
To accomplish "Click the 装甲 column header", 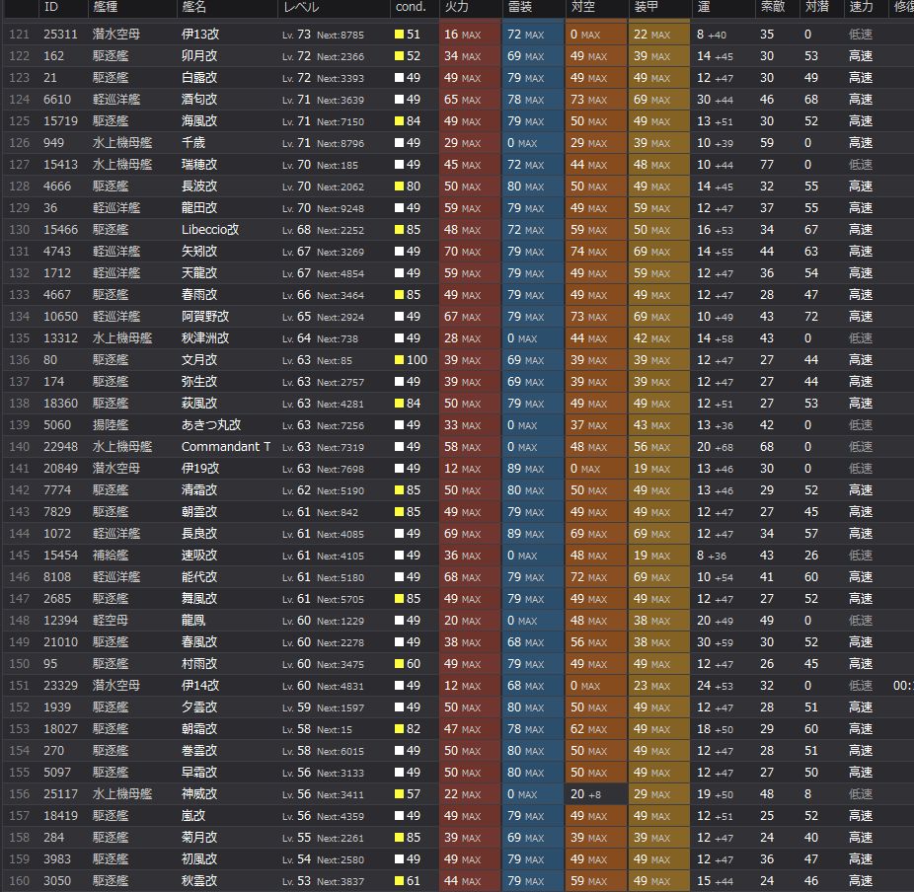I will click(646, 7).
